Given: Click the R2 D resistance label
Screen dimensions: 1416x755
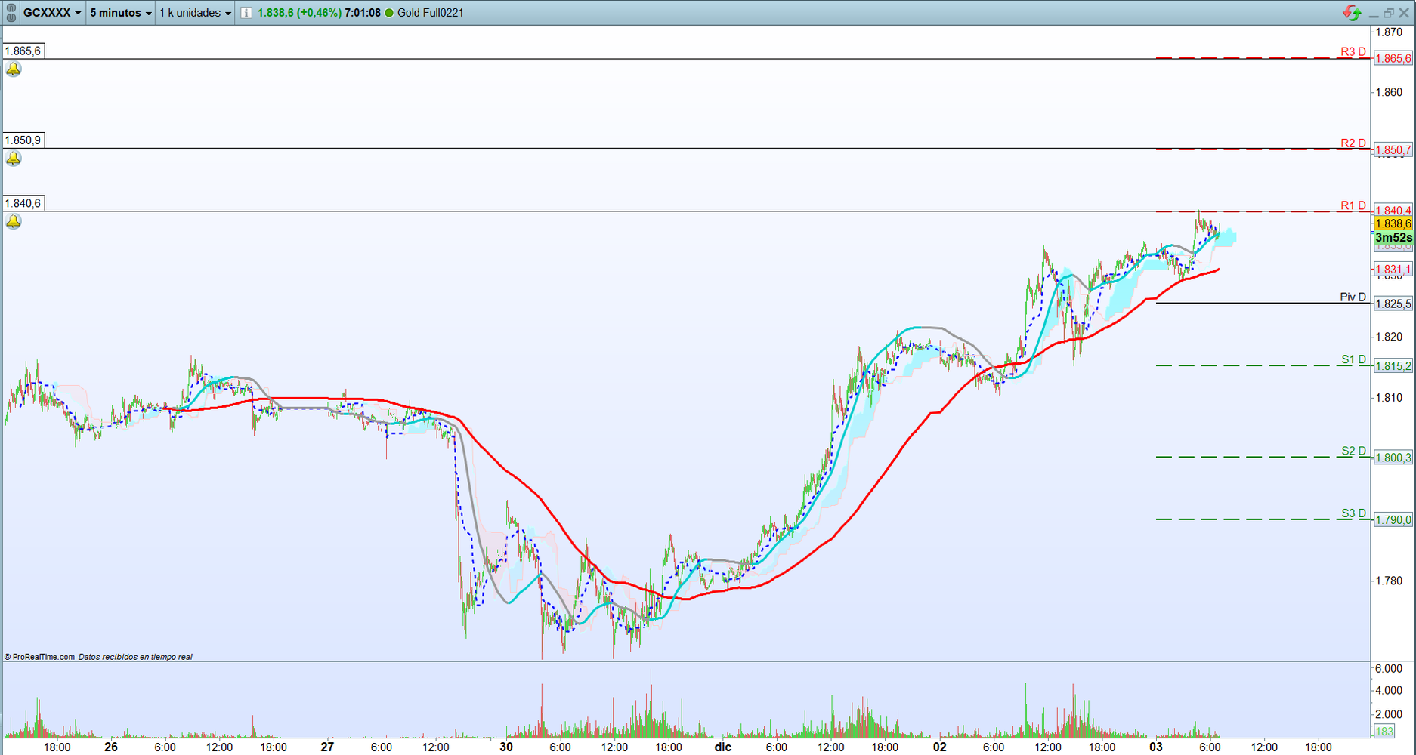Looking at the screenshot, I should 1353,143.
